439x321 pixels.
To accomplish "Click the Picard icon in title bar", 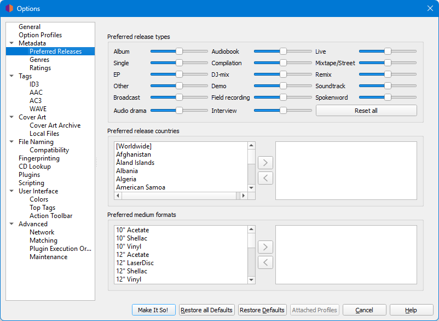I will coord(9,8).
